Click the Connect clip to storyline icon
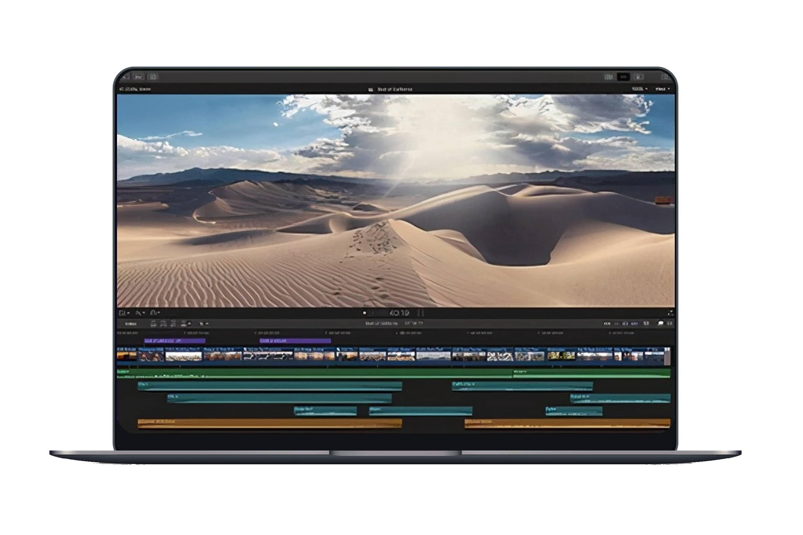Screen dimensions: 803x535 click(x=153, y=323)
